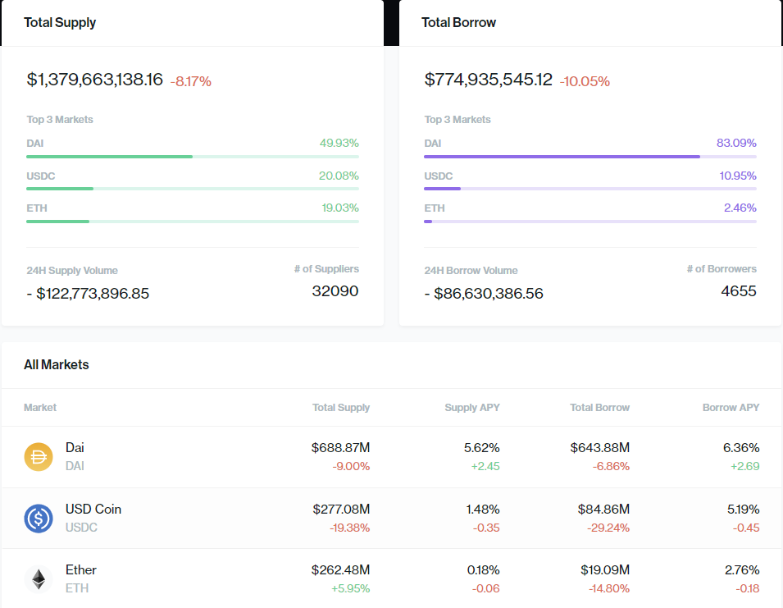Click the Ether diamond icon
The image size is (783, 608).
[38, 578]
